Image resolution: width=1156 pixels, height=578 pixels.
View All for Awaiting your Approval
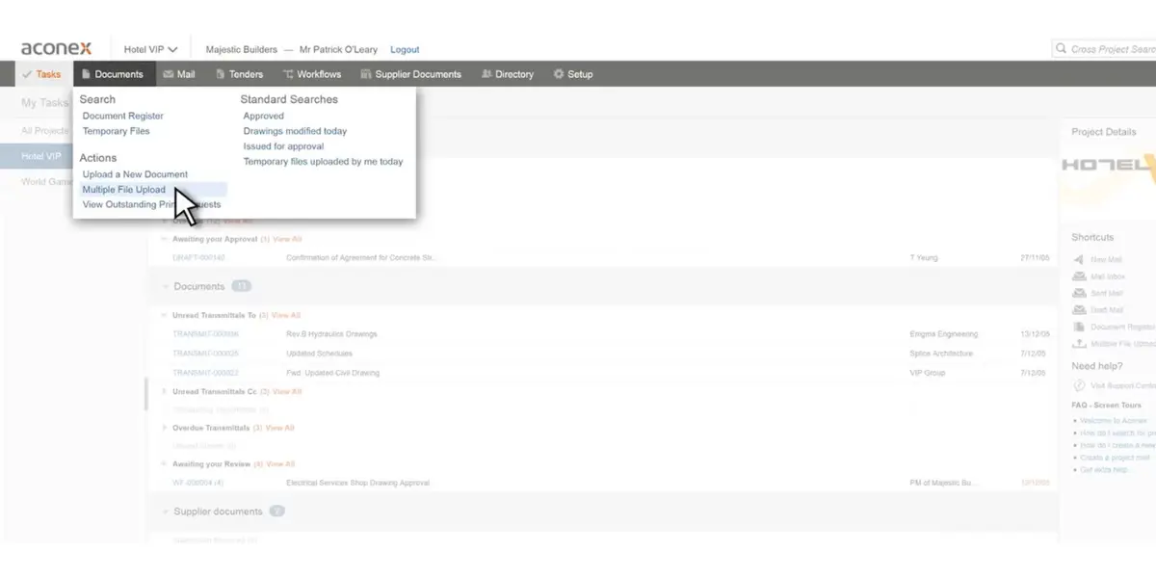pos(287,239)
